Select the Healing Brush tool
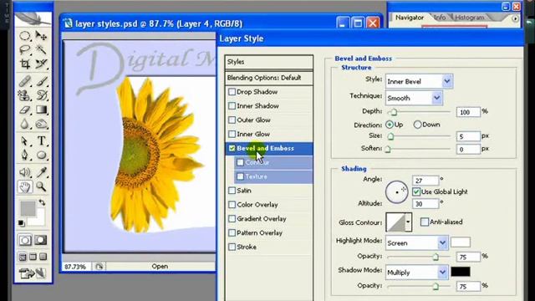 (x=24, y=81)
